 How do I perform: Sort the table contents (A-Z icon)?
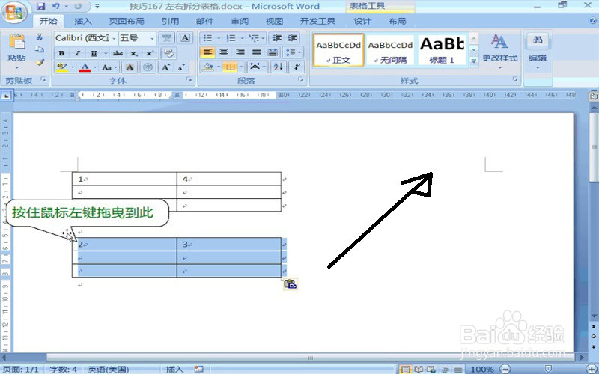tap(278, 67)
